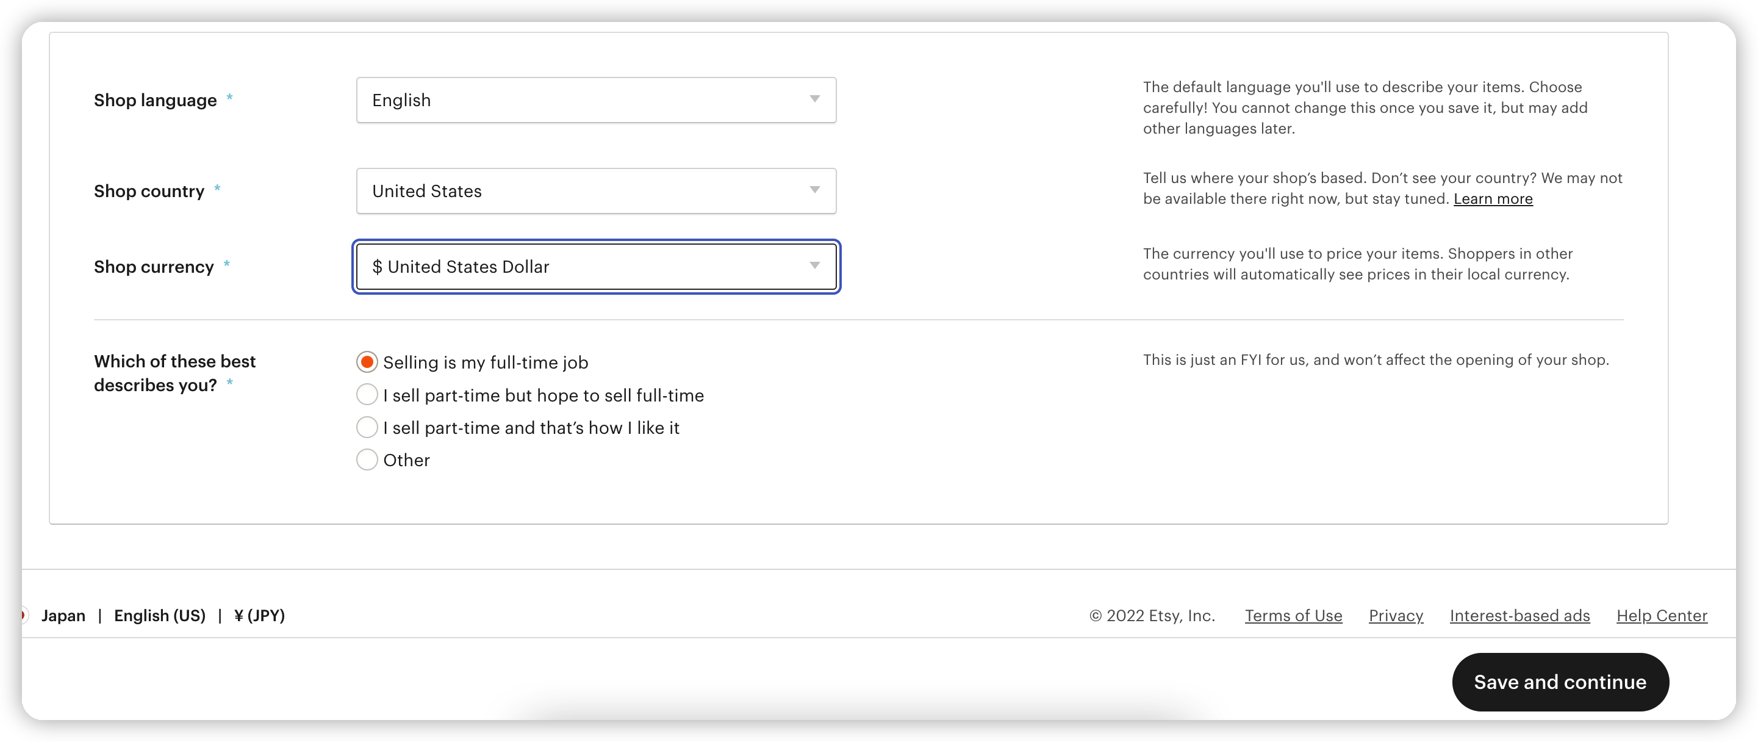Select 'Selling is my full-time job'
1758x742 pixels.
(x=367, y=362)
